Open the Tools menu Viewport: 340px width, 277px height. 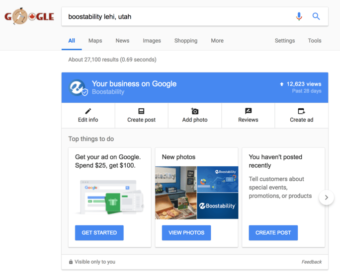[x=315, y=41]
